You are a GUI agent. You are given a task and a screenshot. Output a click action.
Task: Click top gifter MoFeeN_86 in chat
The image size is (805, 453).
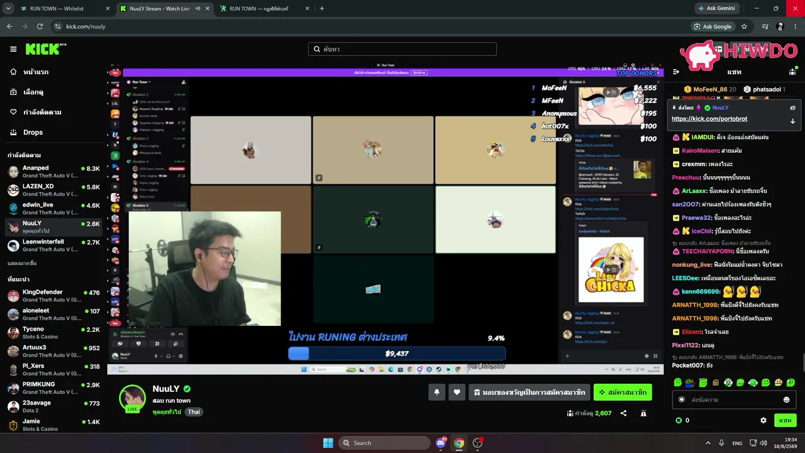pos(710,89)
